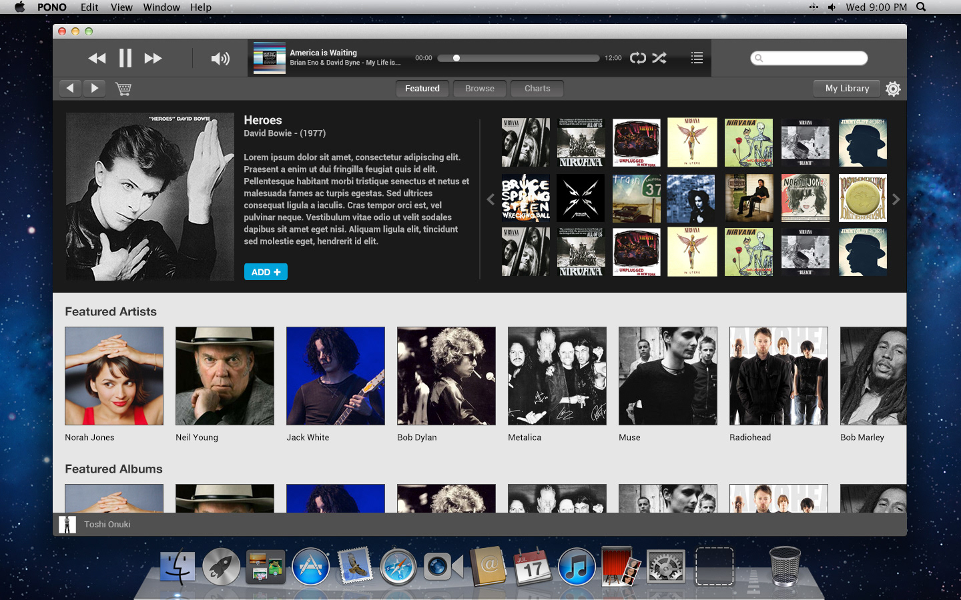Open Spotlight search in menu bar

[921, 7]
